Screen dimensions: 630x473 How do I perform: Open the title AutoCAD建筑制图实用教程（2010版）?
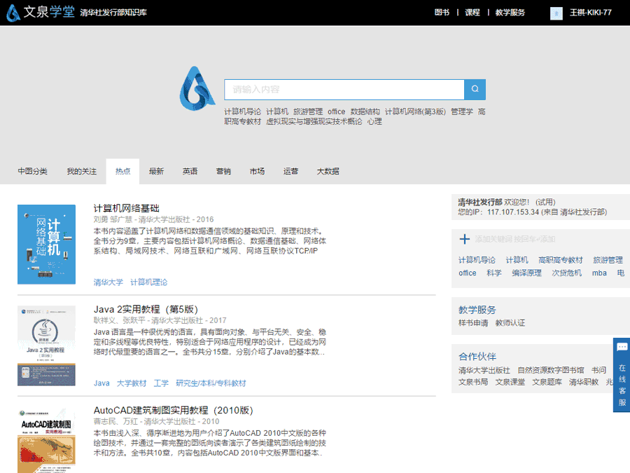(x=173, y=410)
